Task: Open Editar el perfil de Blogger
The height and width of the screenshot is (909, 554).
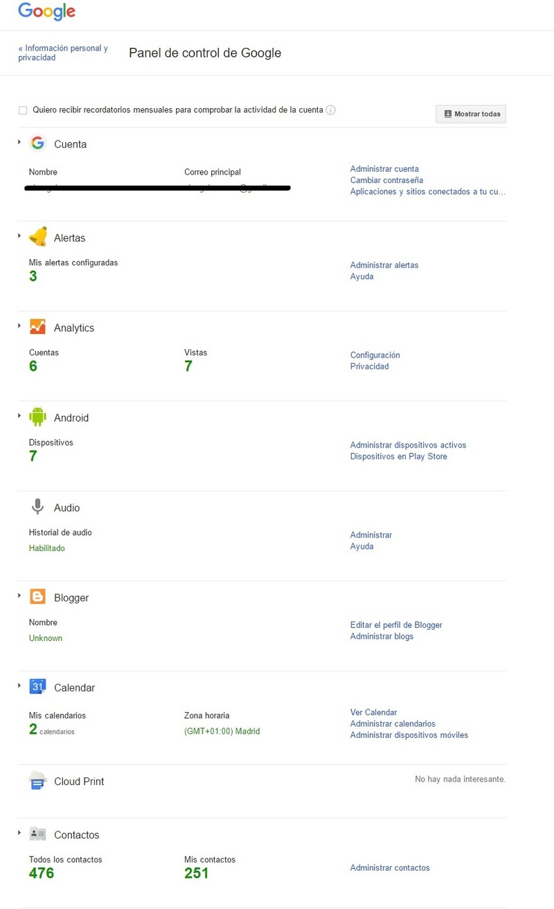Action: [x=396, y=625]
